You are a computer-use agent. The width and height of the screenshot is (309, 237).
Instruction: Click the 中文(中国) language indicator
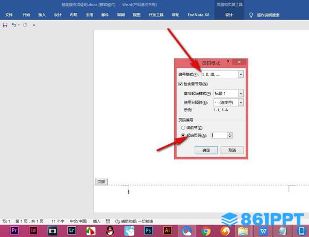78,221
